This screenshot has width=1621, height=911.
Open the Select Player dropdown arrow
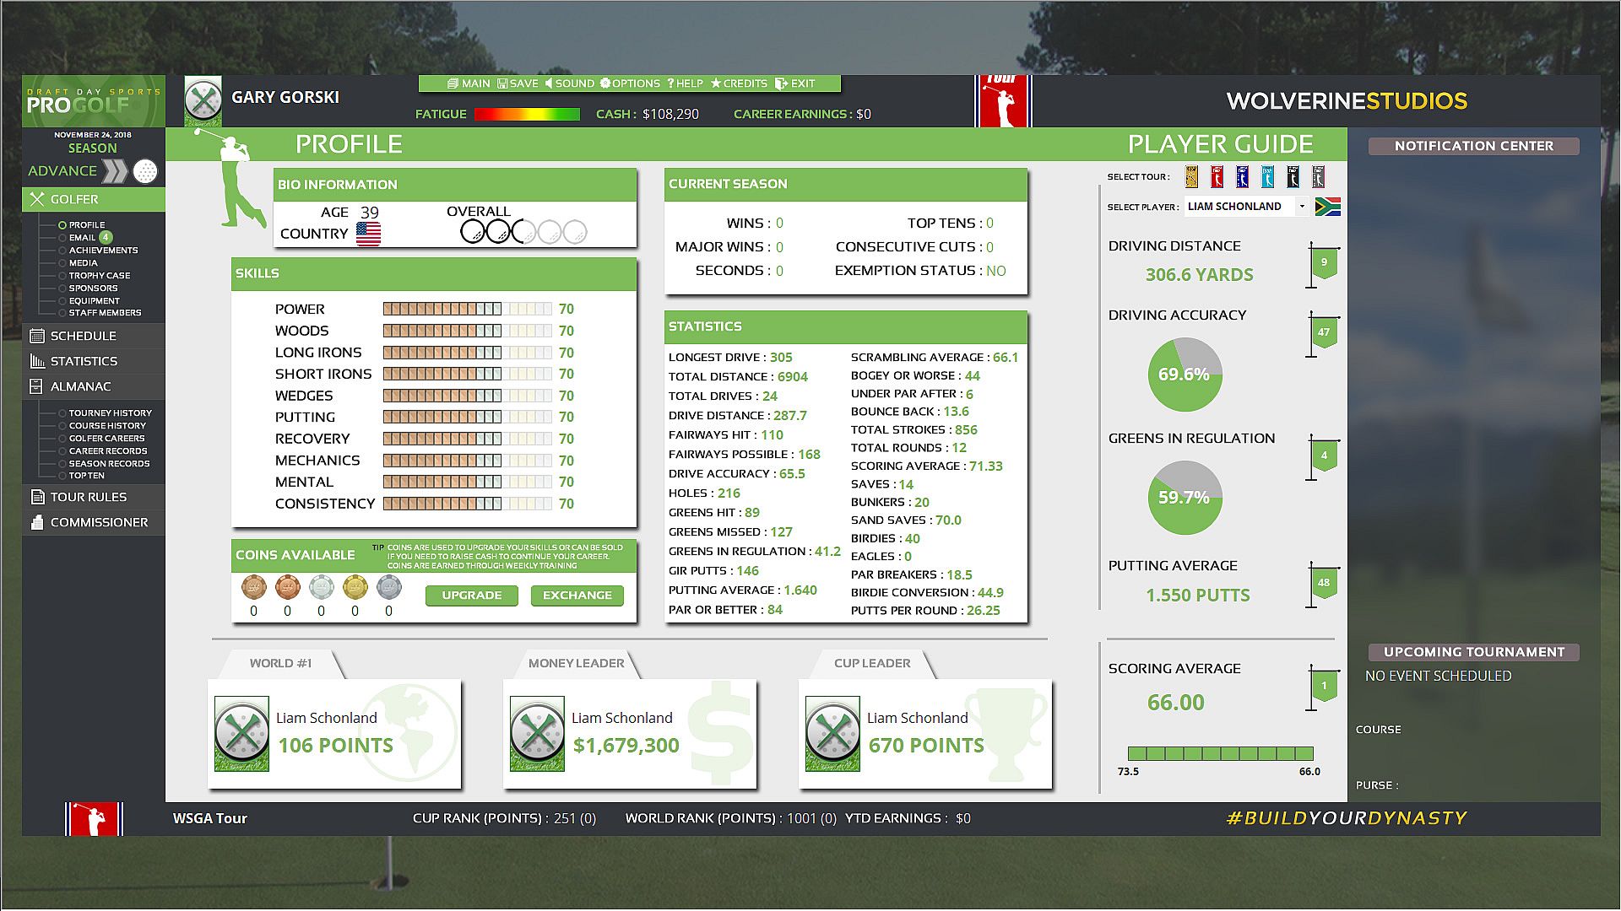pos(1302,207)
